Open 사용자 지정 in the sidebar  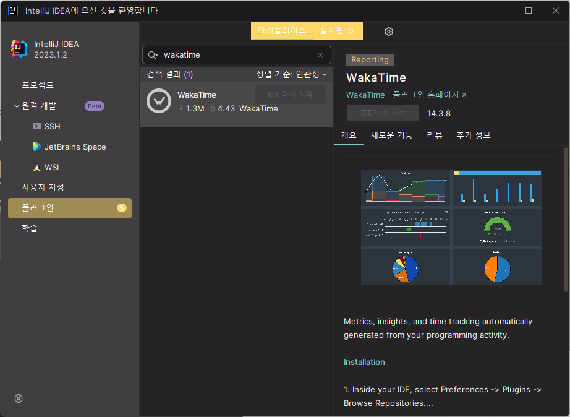[43, 187]
